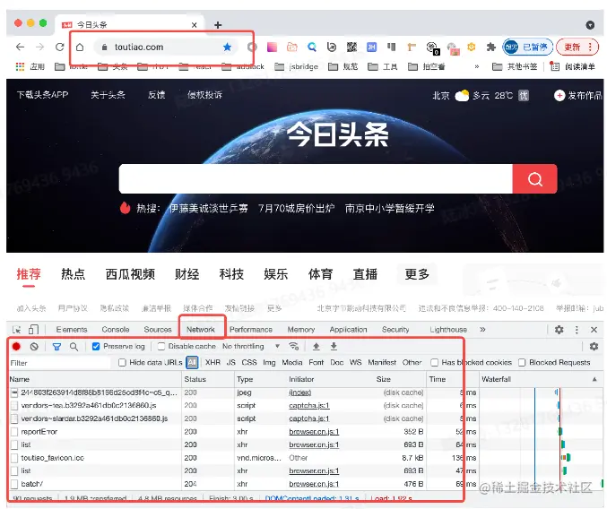Filter requests by JS

click(x=230, y=362)
